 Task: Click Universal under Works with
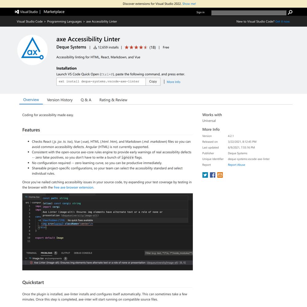[x=209, y=121]
